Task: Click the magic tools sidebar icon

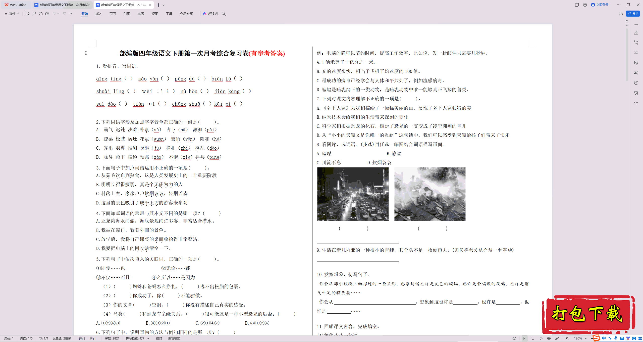Action: [636, 73]
